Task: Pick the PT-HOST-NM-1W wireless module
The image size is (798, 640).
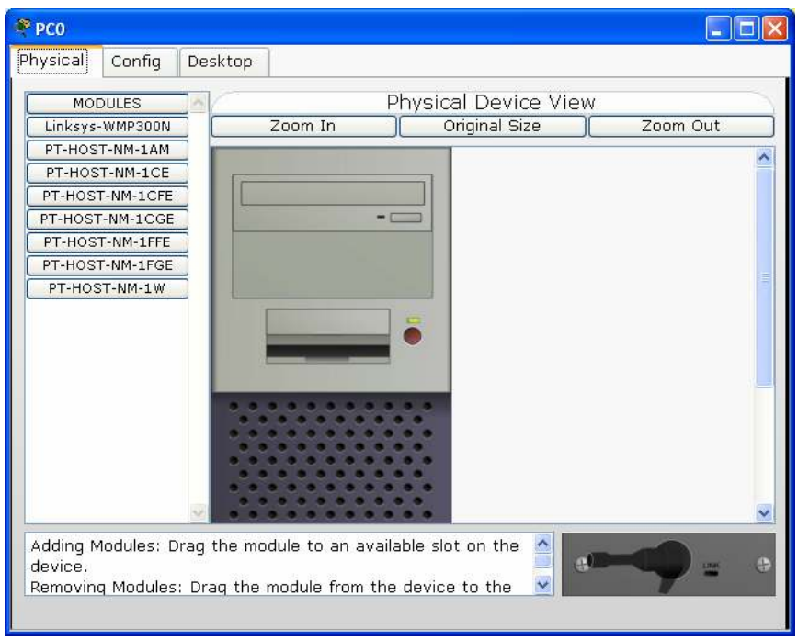Action: [x=107, y=289]
